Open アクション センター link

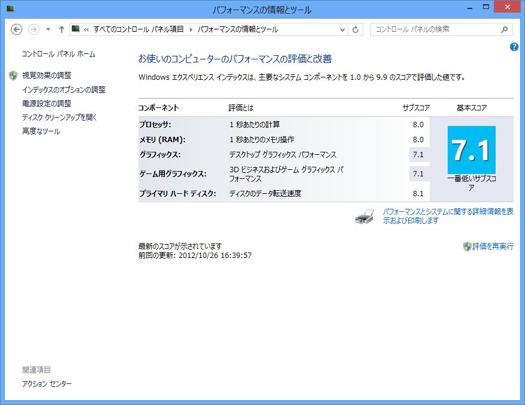point(47,384)
